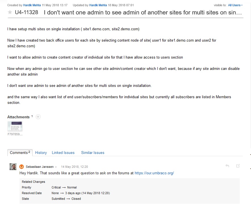Select the Comments tab
This screenshot has height=208, width=251.
(20, 153)
